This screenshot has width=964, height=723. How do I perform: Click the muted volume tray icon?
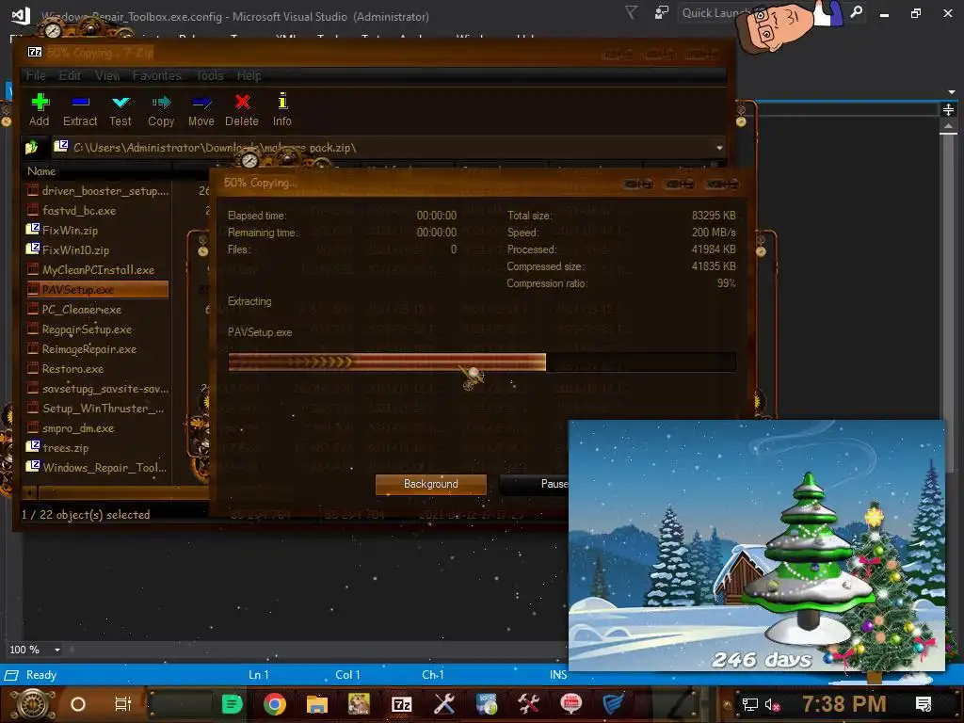tap(772, 704)
